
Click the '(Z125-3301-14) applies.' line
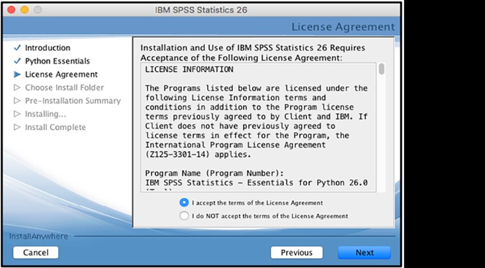pyautogui.click(x=198, y=154)
